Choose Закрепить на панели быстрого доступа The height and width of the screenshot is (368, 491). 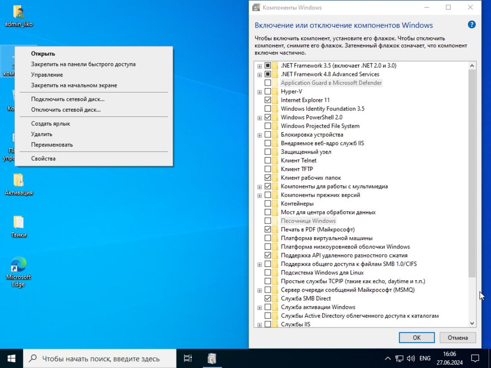94,64
